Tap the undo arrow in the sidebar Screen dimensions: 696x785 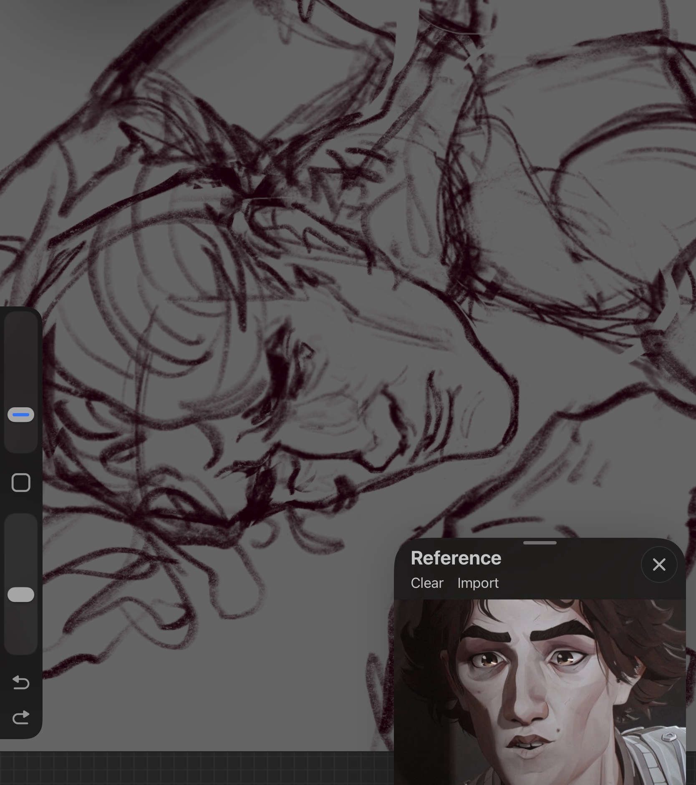point(21,682)
